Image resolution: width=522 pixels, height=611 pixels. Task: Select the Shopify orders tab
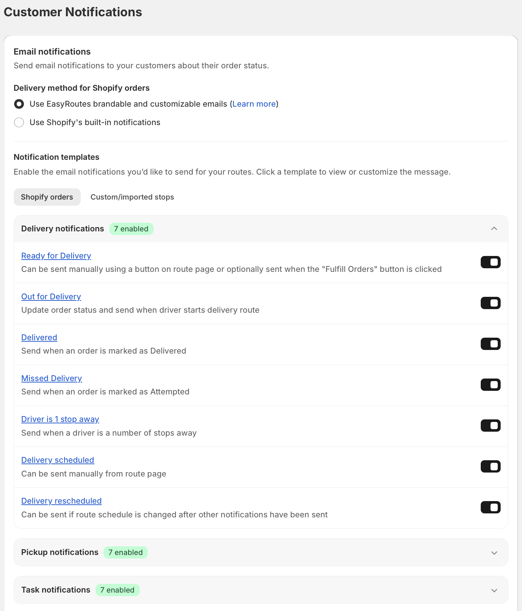47,197
